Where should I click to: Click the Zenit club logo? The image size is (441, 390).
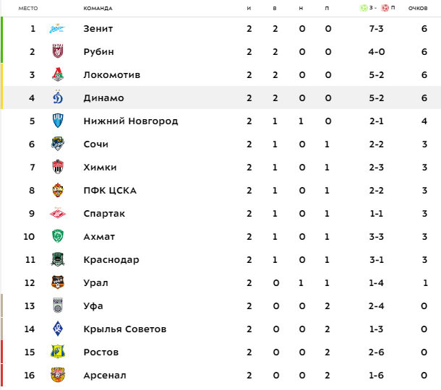click(58, 29)
